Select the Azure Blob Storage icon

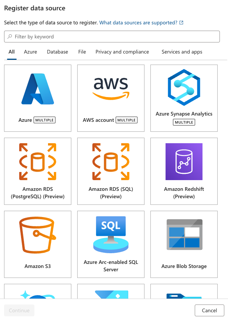(x=184, y=234)
